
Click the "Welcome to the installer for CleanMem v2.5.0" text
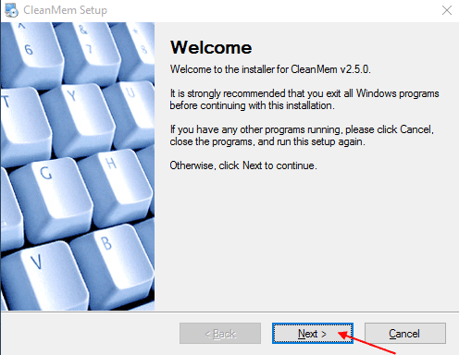270,69
